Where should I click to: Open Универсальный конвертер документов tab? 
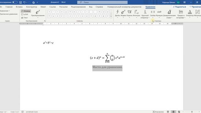coord(124,7)
